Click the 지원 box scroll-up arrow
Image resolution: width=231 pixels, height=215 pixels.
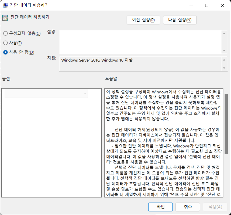tap(224, 60)
